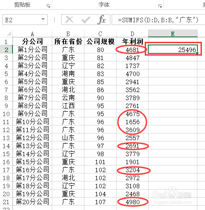Click cell 第15分公司
205x210 pixels.
33,162
